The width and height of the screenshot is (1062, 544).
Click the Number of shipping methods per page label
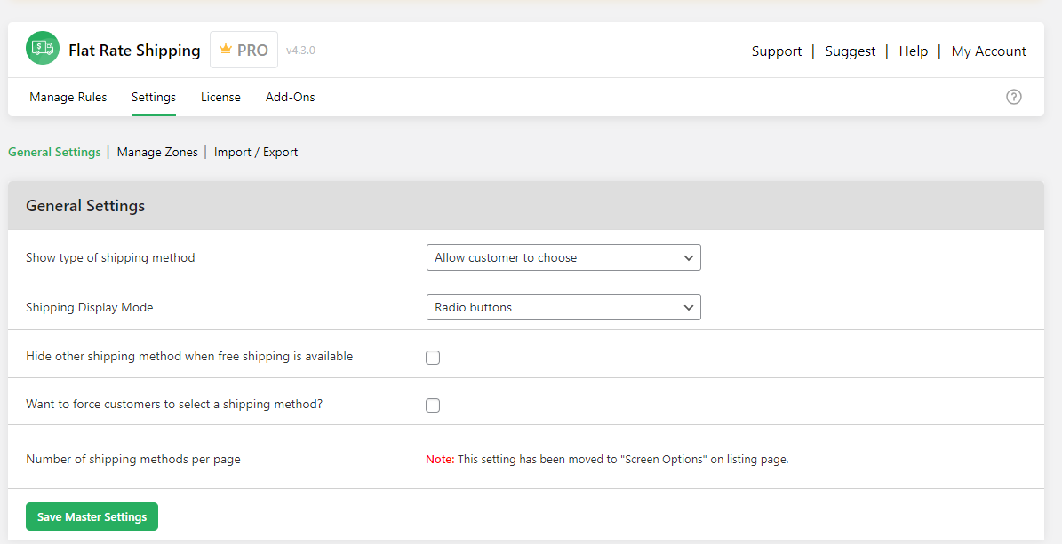pyautogui.click(x=133, y=460)
